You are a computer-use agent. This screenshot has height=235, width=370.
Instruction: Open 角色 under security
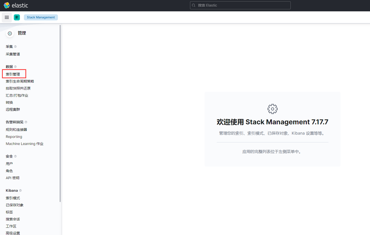(9, 171)
